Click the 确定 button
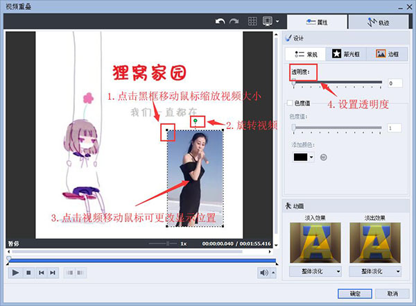The width and height of the screenshot is (416, 306). tap(355, 294)
